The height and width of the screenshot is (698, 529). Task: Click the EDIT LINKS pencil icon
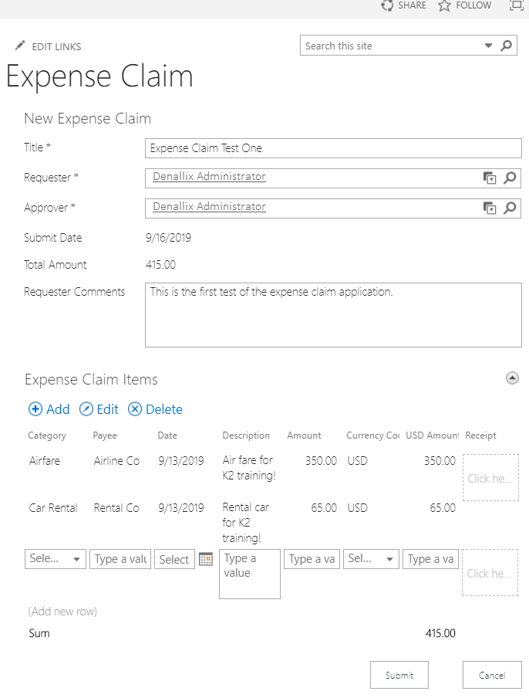tap(19, 46)
